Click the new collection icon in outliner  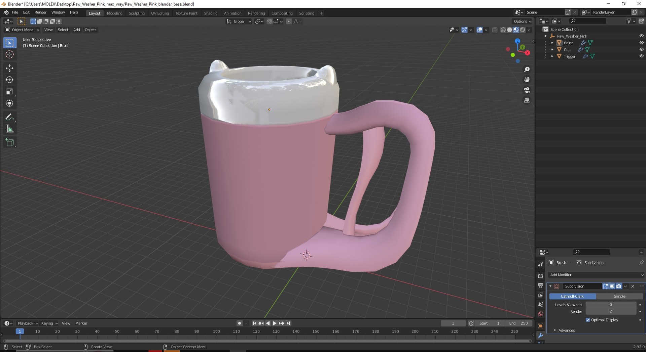pyautogui.click(x=641, y=21)
